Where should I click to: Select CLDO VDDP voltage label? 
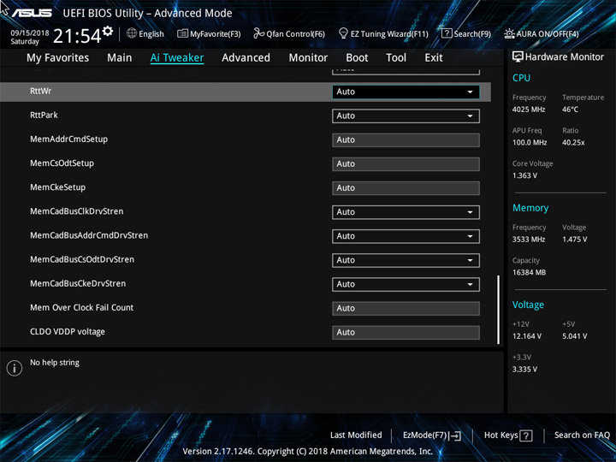[x=68, y=332]
